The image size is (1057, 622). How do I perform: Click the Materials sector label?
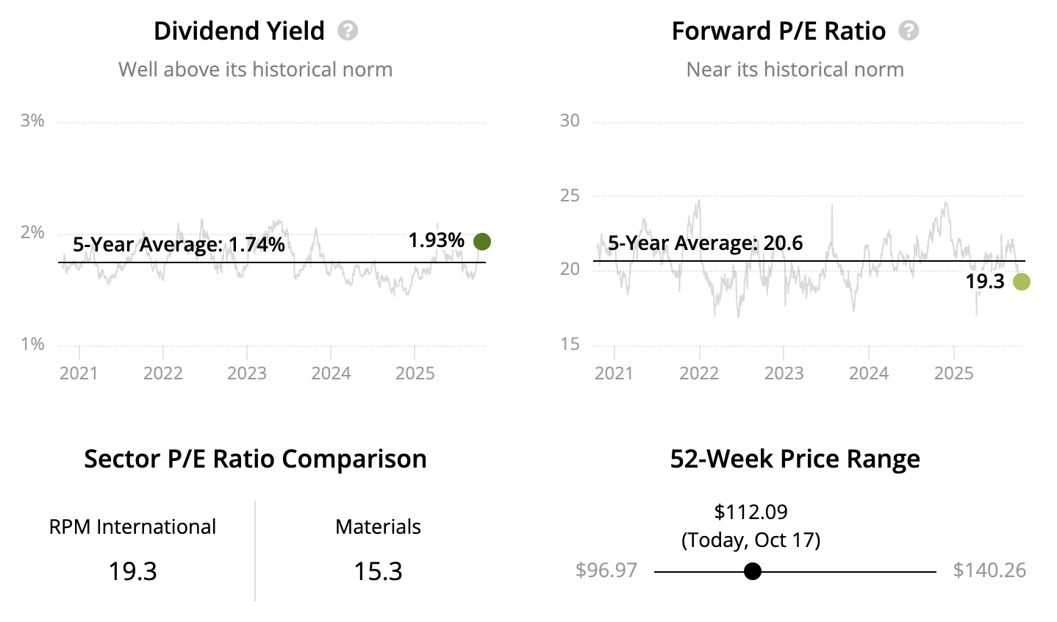click(378, 526)
